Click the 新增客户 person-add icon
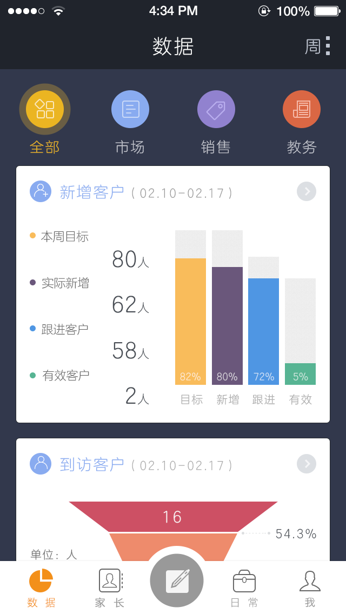 pyautogui.click(x=41, y=192)
